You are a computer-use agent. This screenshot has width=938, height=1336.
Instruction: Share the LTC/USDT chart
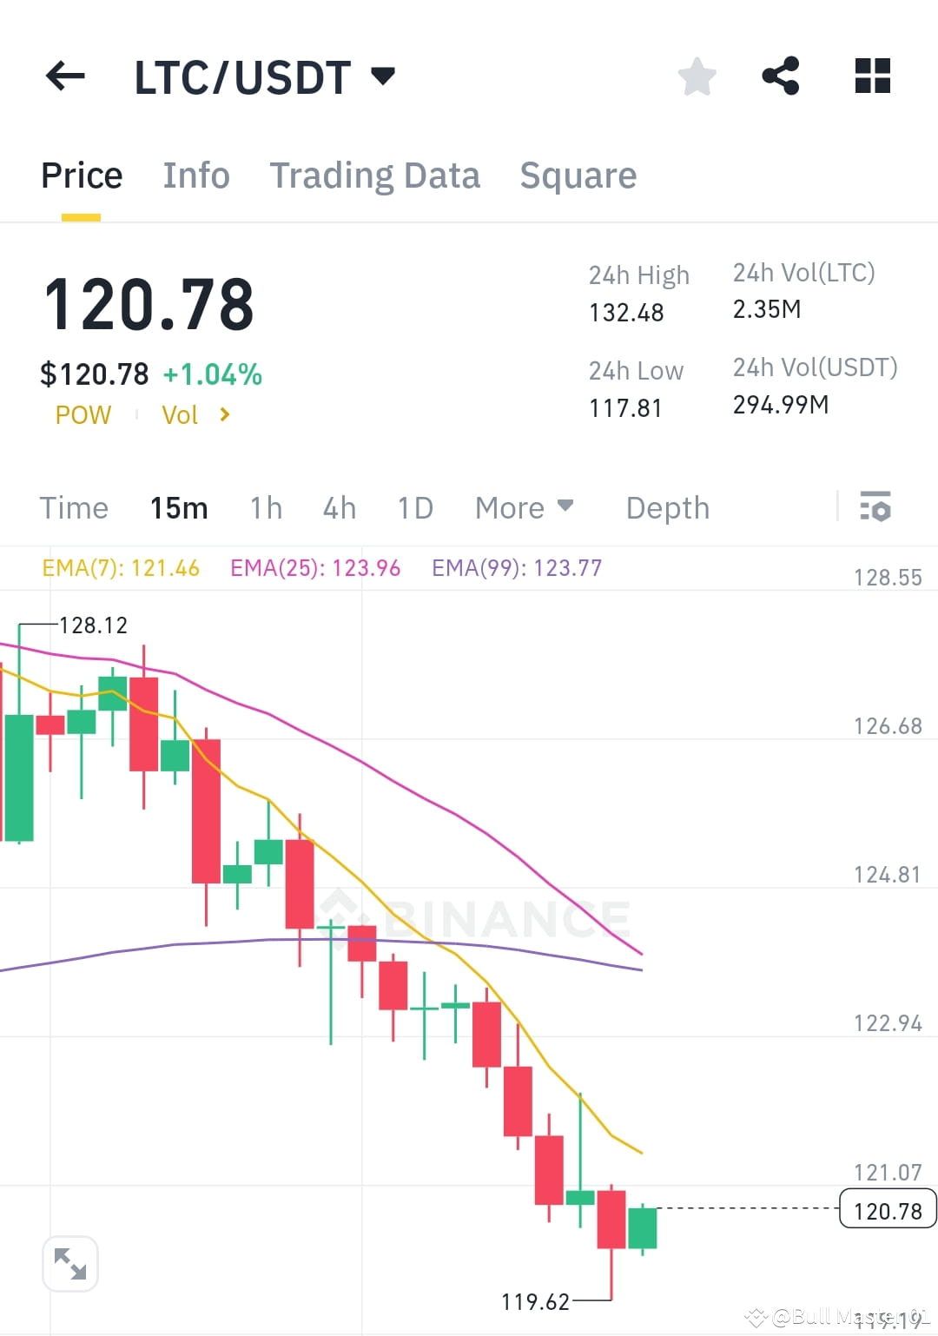click(781, 76)
